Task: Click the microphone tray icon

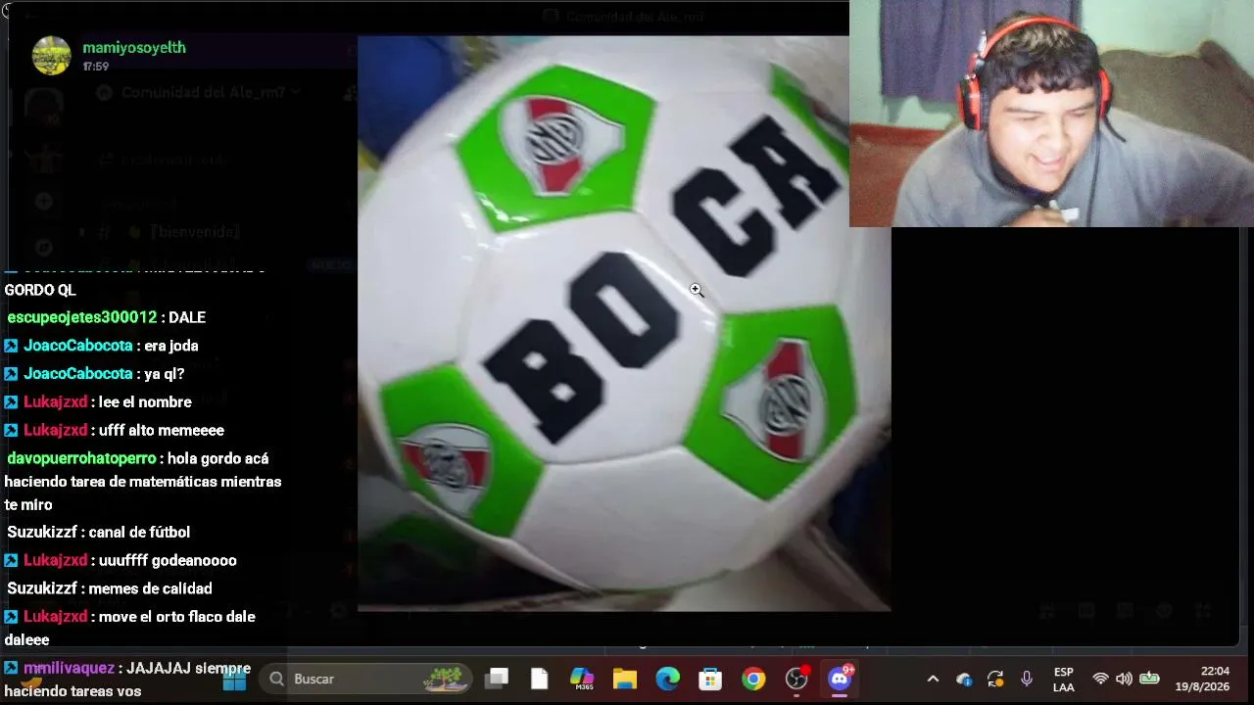Action: pyautogui.click(x=1027, y=679)
